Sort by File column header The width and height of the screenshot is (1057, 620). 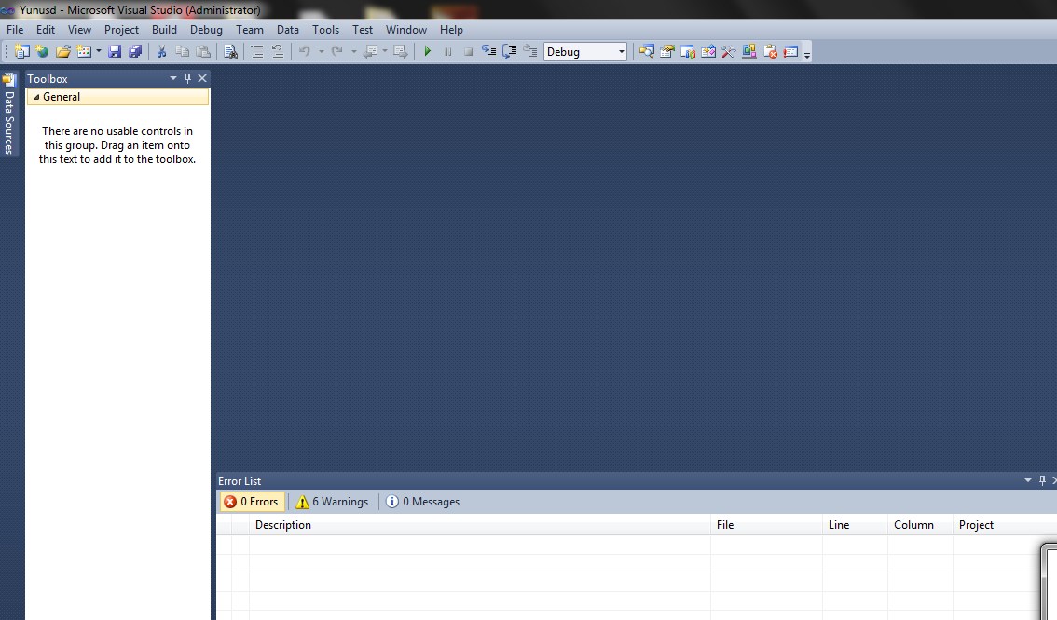pos(766,525)
